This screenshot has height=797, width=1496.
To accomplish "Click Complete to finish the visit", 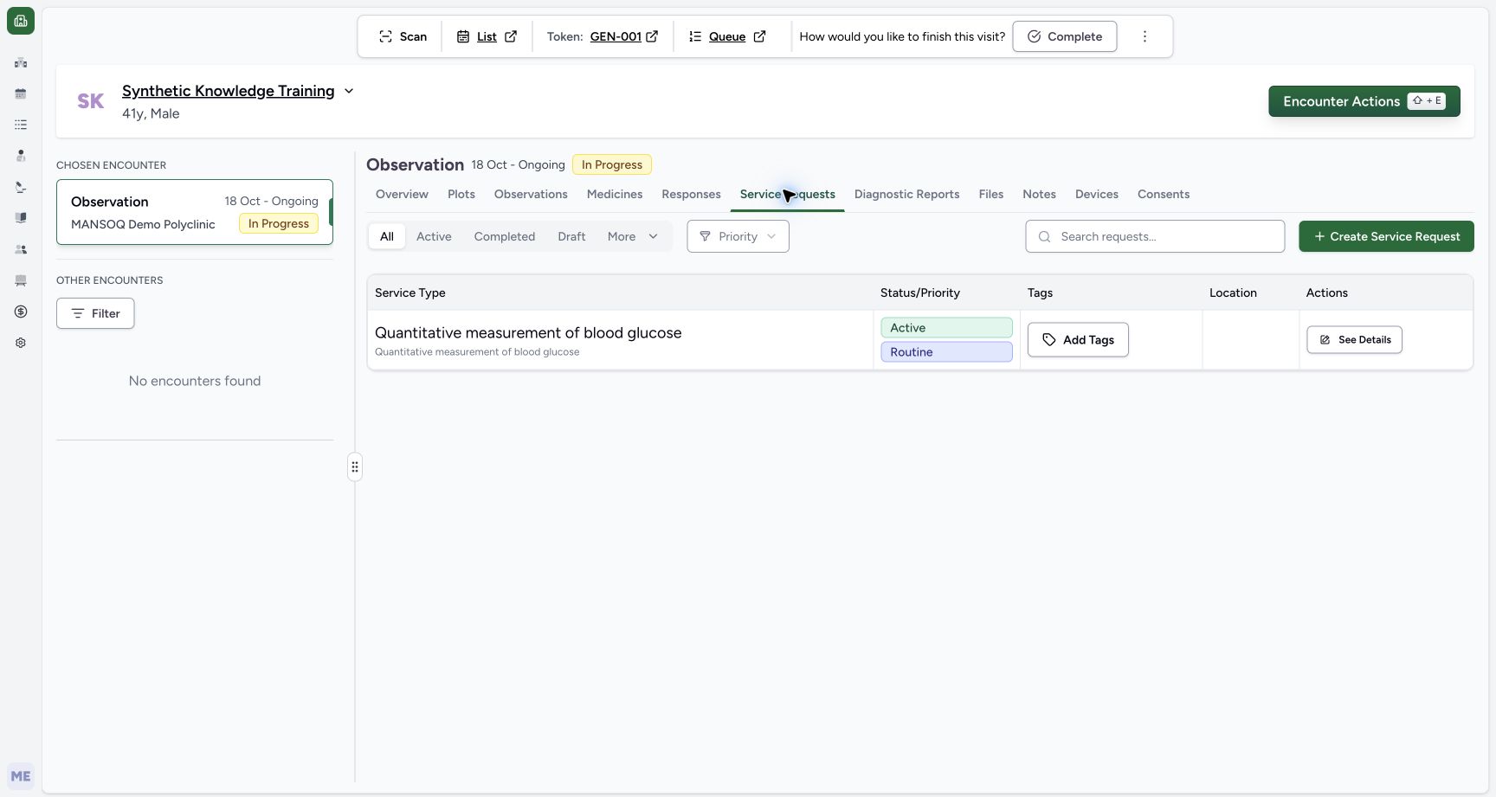I will click(1065, 36).
